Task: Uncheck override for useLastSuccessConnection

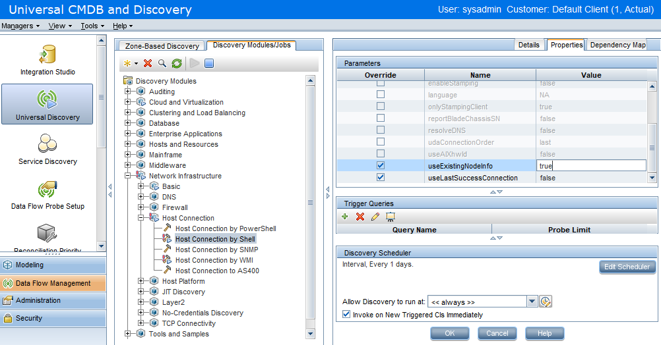Action: [381, 178]
